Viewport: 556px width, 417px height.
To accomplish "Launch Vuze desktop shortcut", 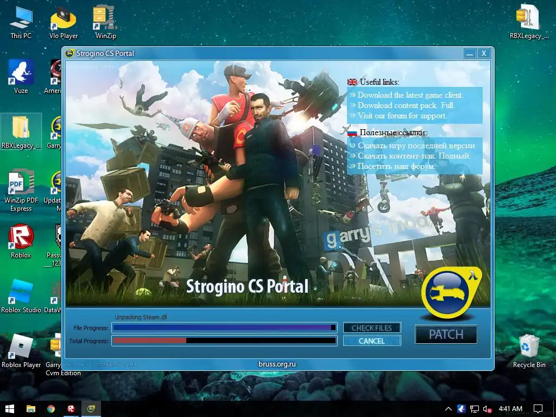I will 21,77.
